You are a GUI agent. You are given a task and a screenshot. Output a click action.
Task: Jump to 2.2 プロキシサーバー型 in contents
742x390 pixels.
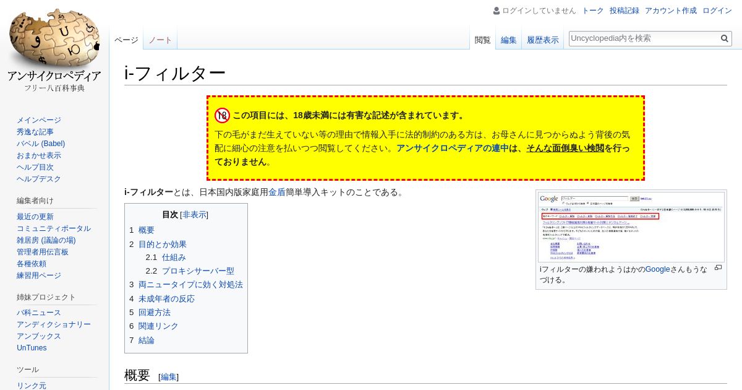[x=190, y=271]
